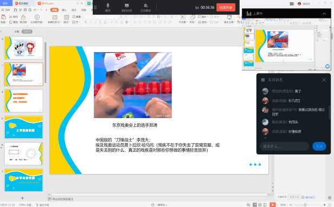Open the Design ribbon tab
This screenshot has width=334, height=207.
pyautogui.click(x=74, y=10)
